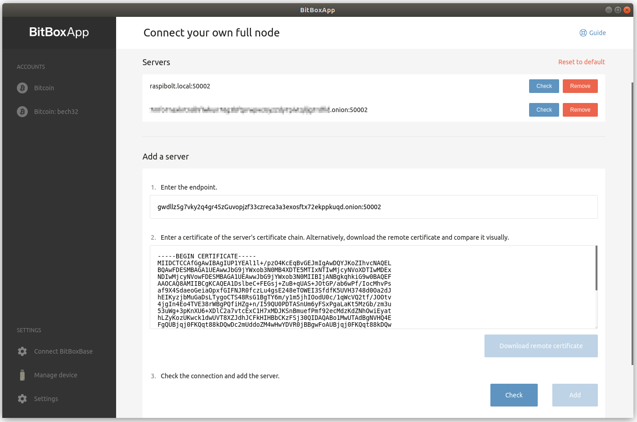This screenshot has height=422, width=637.
Task: Click the 'Enter the endpoint.' label
Action: pyautogui.click(x=189, y=187)
